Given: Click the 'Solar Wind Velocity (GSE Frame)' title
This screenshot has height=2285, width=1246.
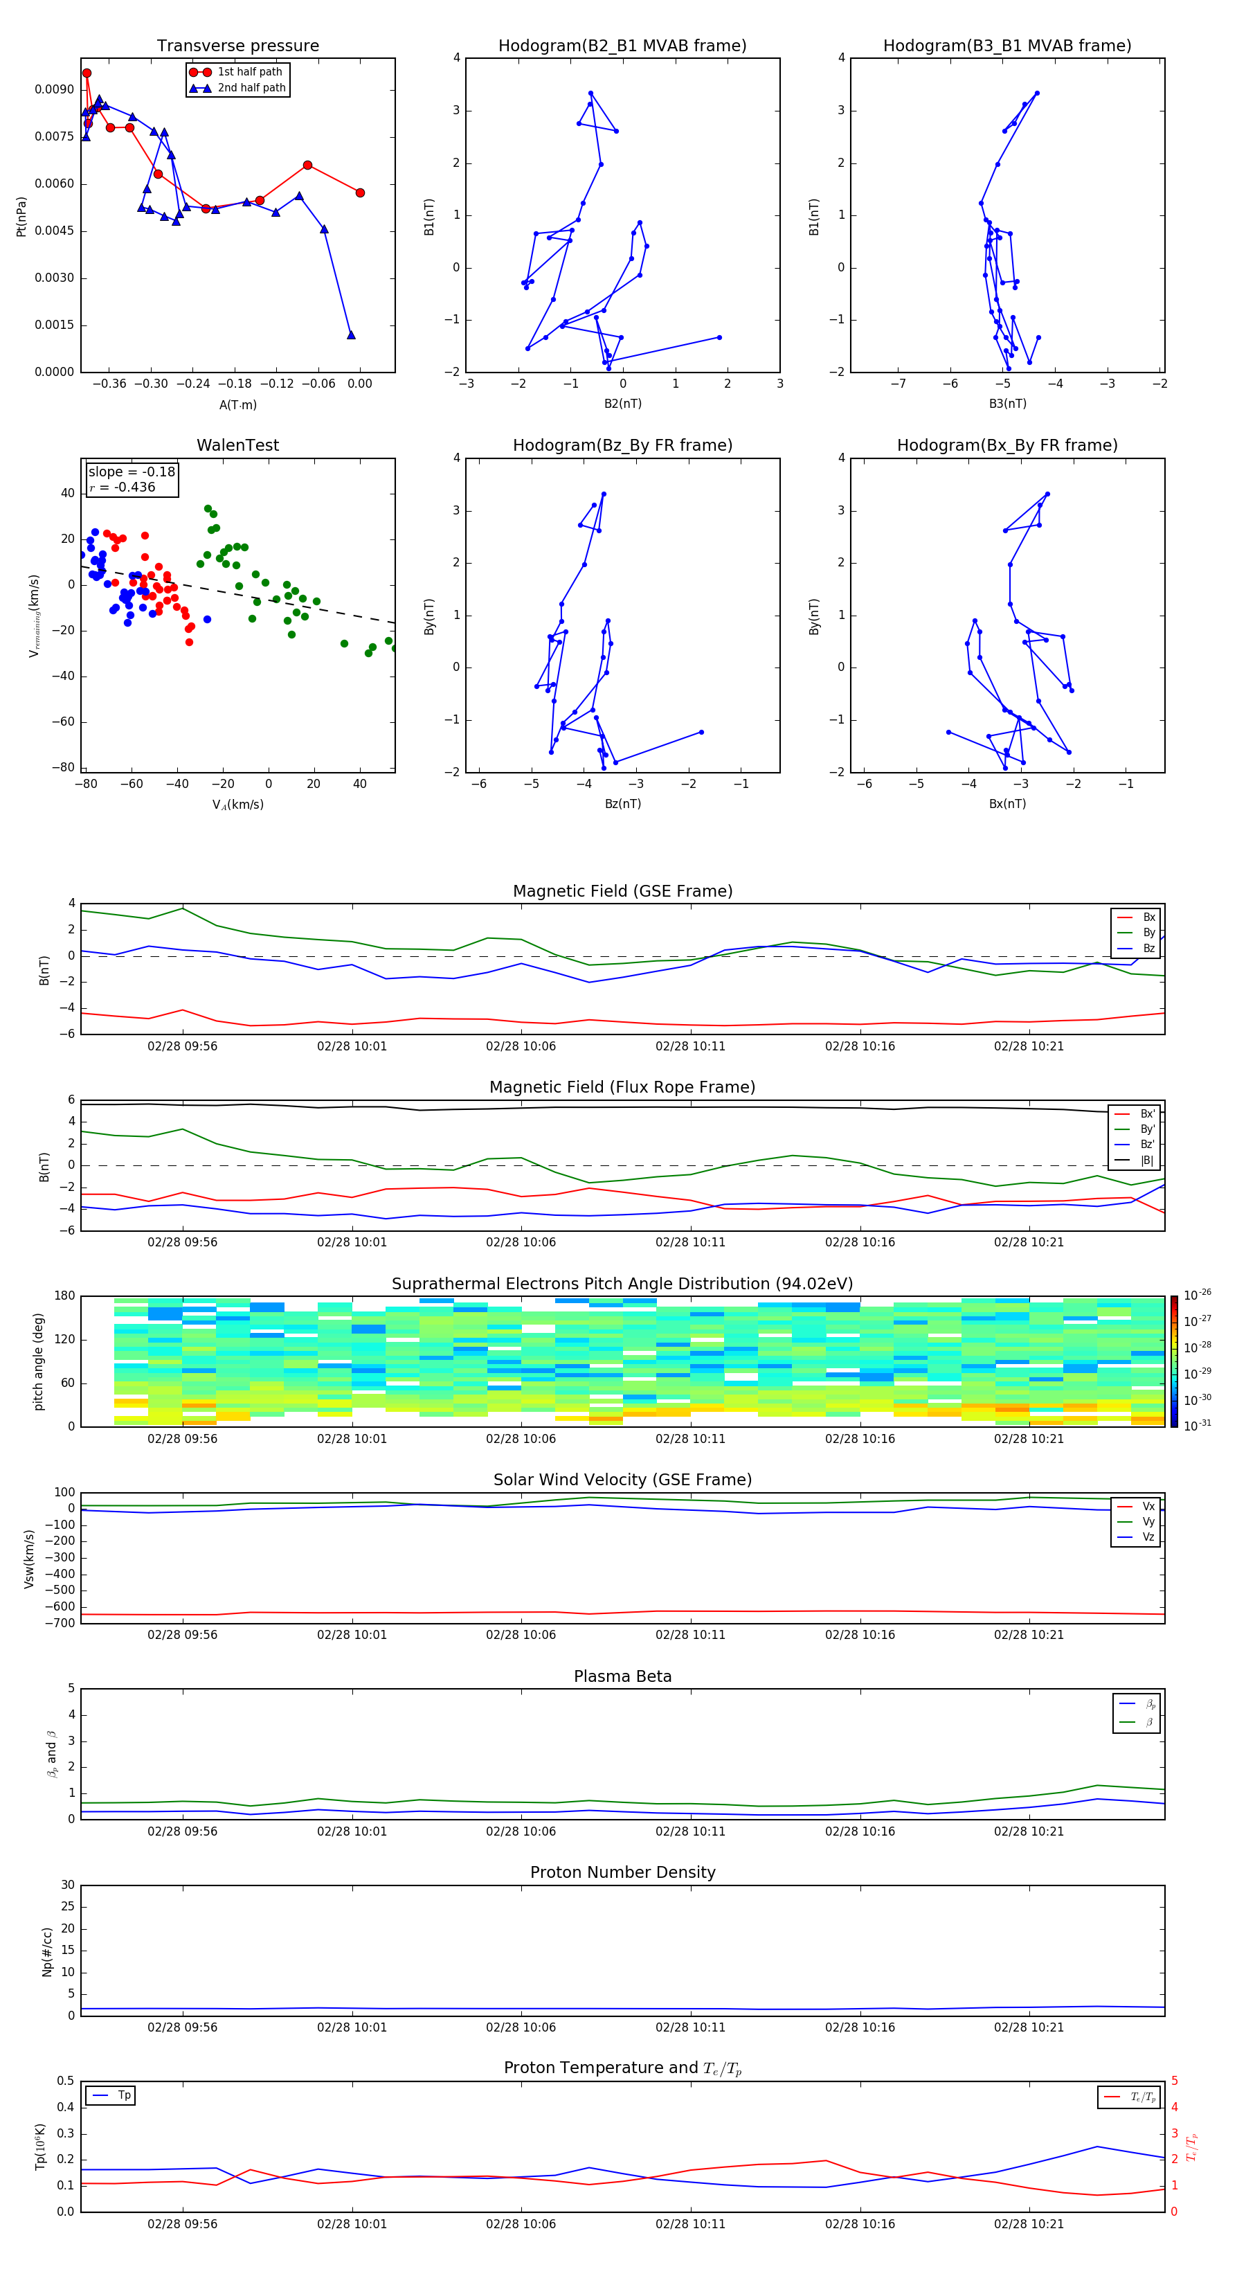Looking at the screenshot, I should [622, 1480].
